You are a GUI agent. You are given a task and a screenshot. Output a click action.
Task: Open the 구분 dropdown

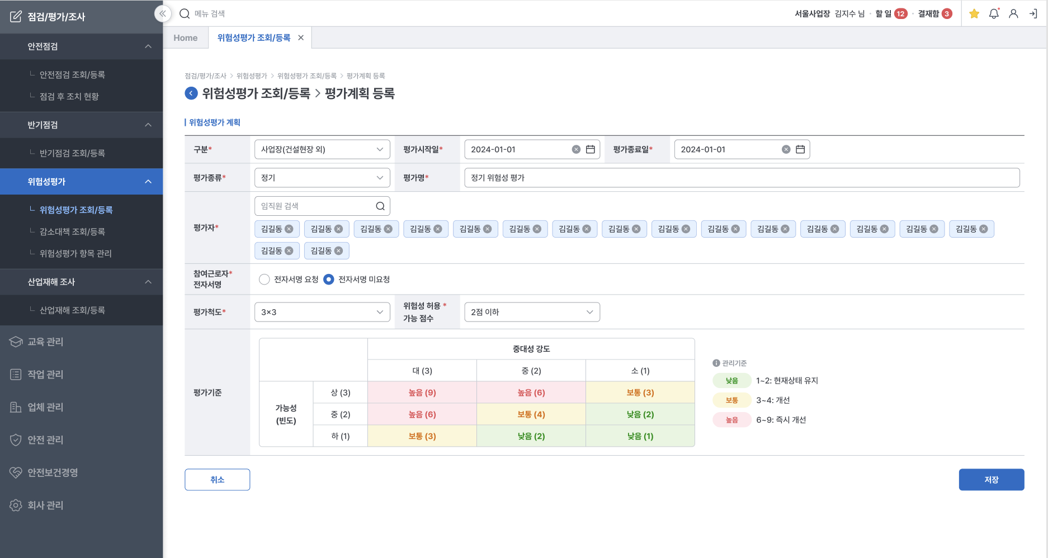pyautogui.click(x=322, y=149)
